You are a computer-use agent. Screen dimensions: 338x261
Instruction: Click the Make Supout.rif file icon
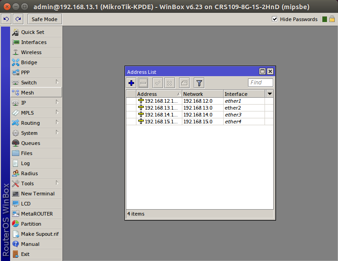pyautogui.click(x=16, y=234)
